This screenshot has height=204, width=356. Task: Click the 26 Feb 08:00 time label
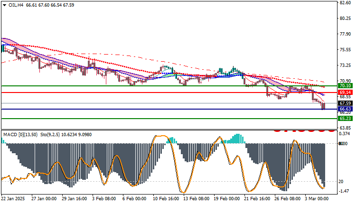point(288,199)
